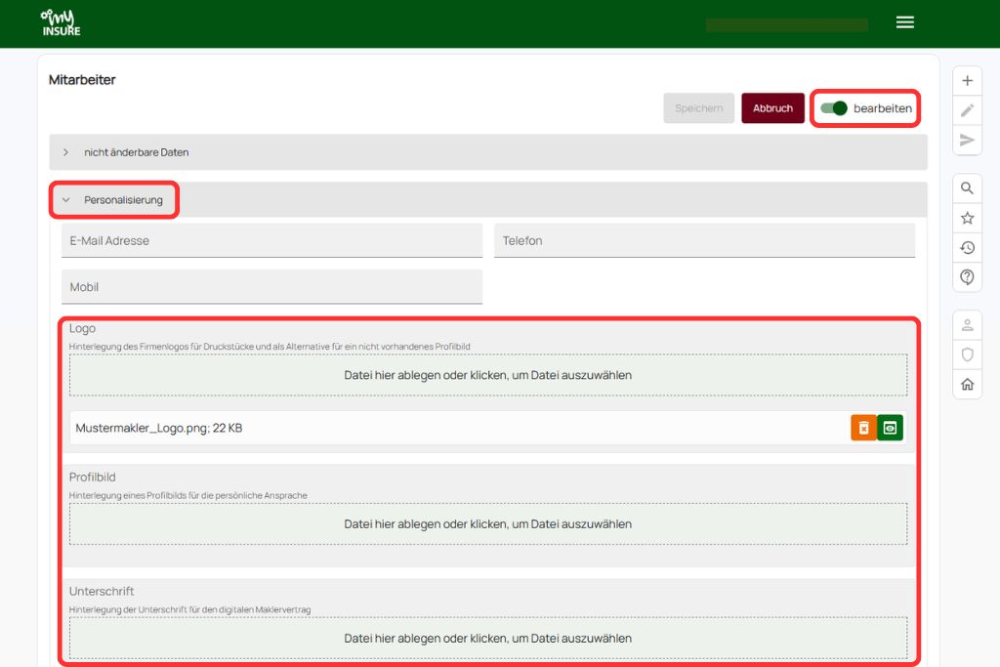Click the Profilbild file drop zone
Image resolution: width=1000 pixels, height=667 pixels.
click(487, 524)
